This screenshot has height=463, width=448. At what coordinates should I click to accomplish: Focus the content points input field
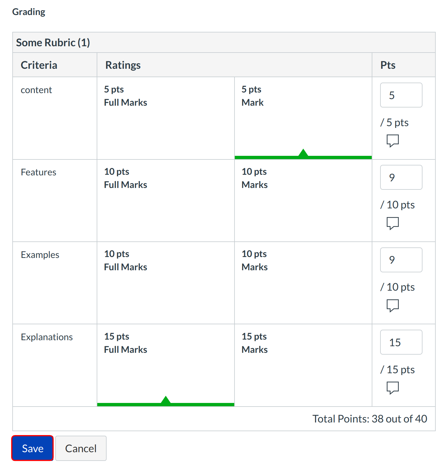[x=401, y=95]
